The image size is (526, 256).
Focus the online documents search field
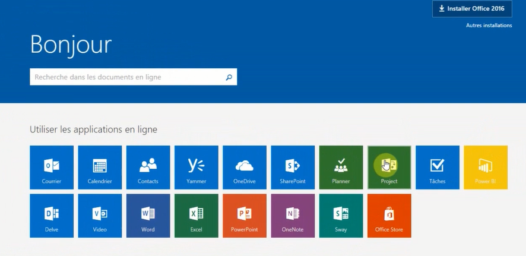pyautogui.click(x=134, y=77)
